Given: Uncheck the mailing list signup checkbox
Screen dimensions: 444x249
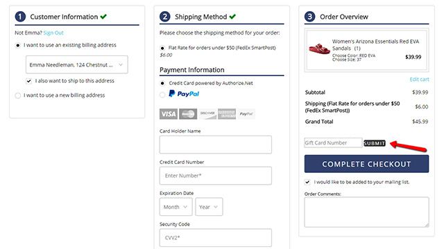Looking at the screenshot, I should click(307, 182).
